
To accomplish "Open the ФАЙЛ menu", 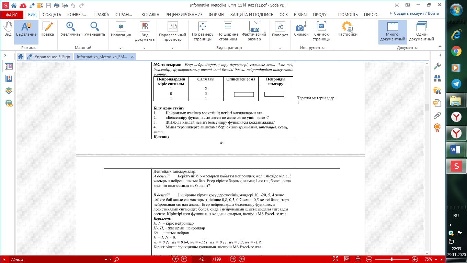I will (x=12, y=15).
